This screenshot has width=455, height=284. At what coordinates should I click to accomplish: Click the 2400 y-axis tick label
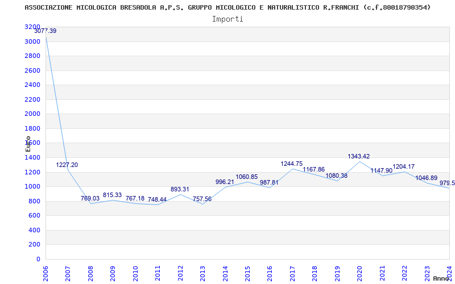pos(32,85)
